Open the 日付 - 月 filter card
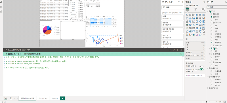 click(x=173, y=37)
